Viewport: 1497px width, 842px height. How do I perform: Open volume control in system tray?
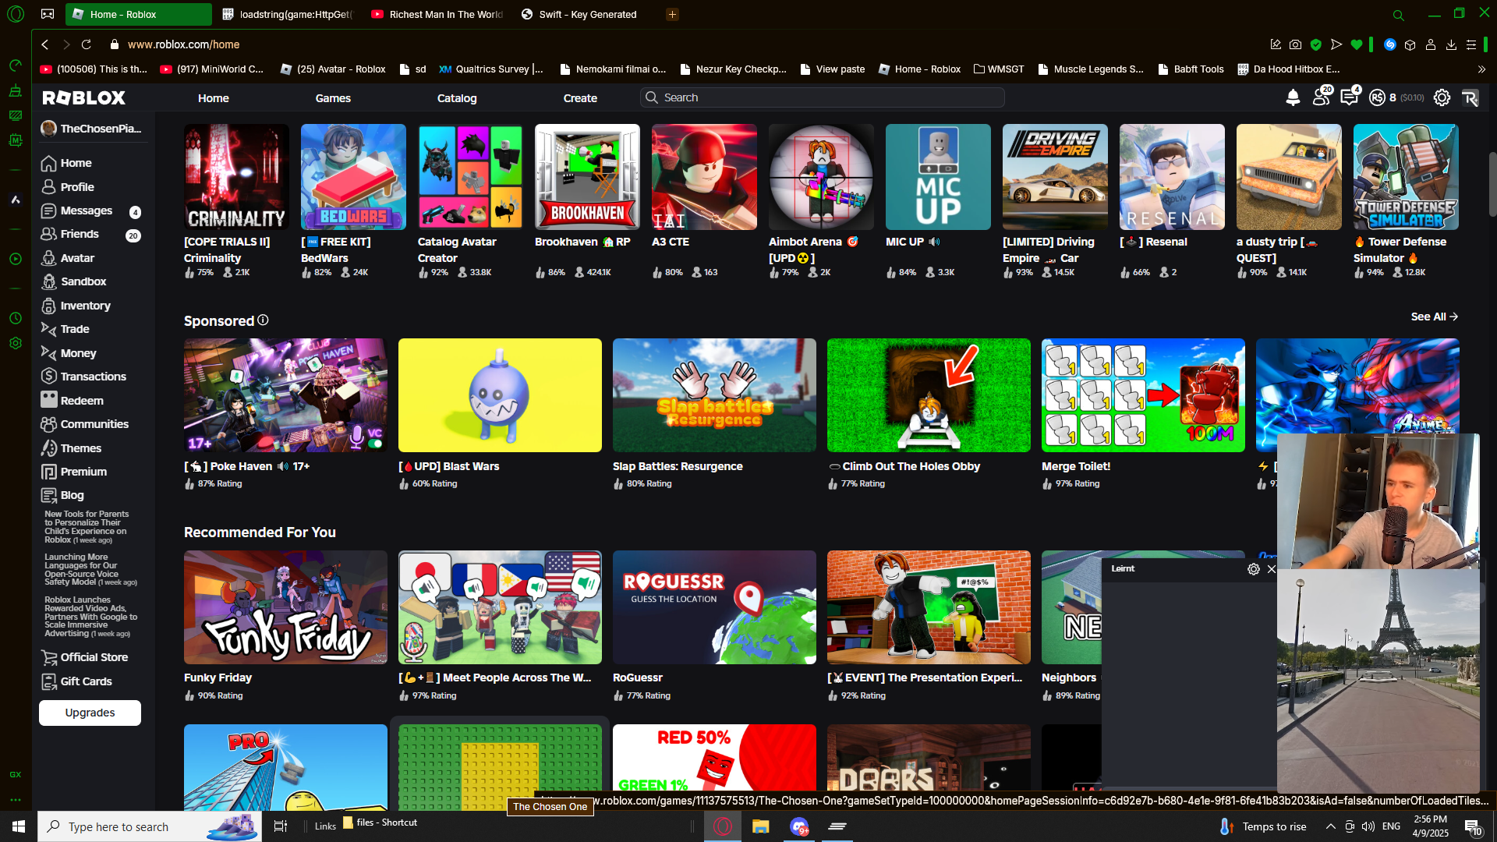point(1368,826)
